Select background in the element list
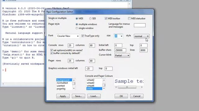199x111 pixels. click(x=64, y=80)
